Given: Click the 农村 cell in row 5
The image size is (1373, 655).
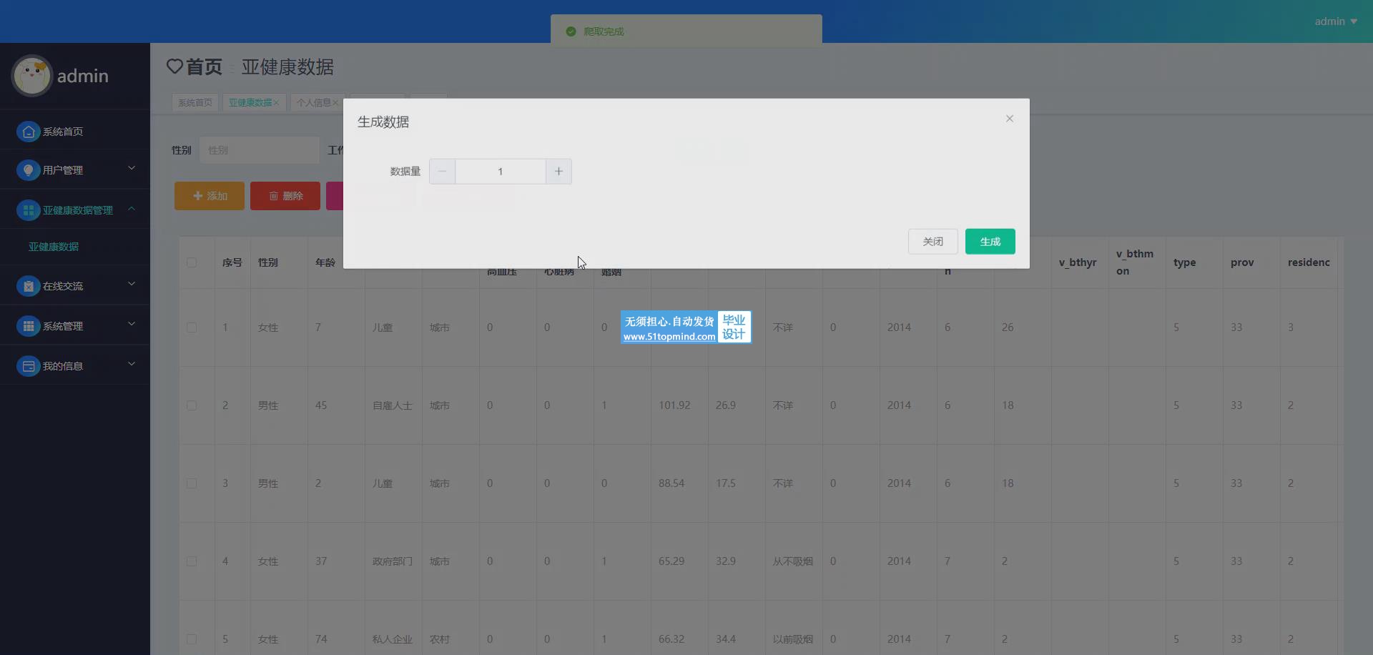Looking at the screenshot, I should click(440, 639).
